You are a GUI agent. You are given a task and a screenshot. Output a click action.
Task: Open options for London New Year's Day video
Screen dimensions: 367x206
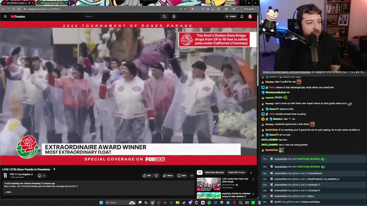click(x=253, y=179)
